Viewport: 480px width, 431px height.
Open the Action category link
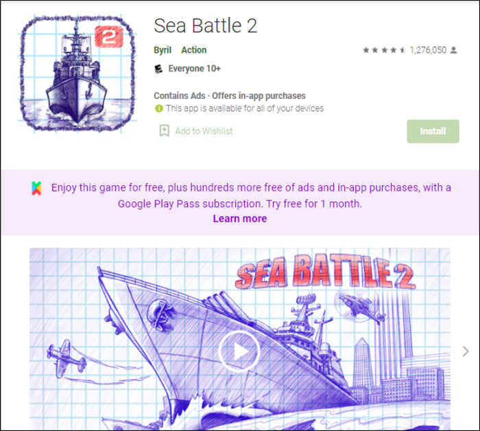[x=194, y=50]
